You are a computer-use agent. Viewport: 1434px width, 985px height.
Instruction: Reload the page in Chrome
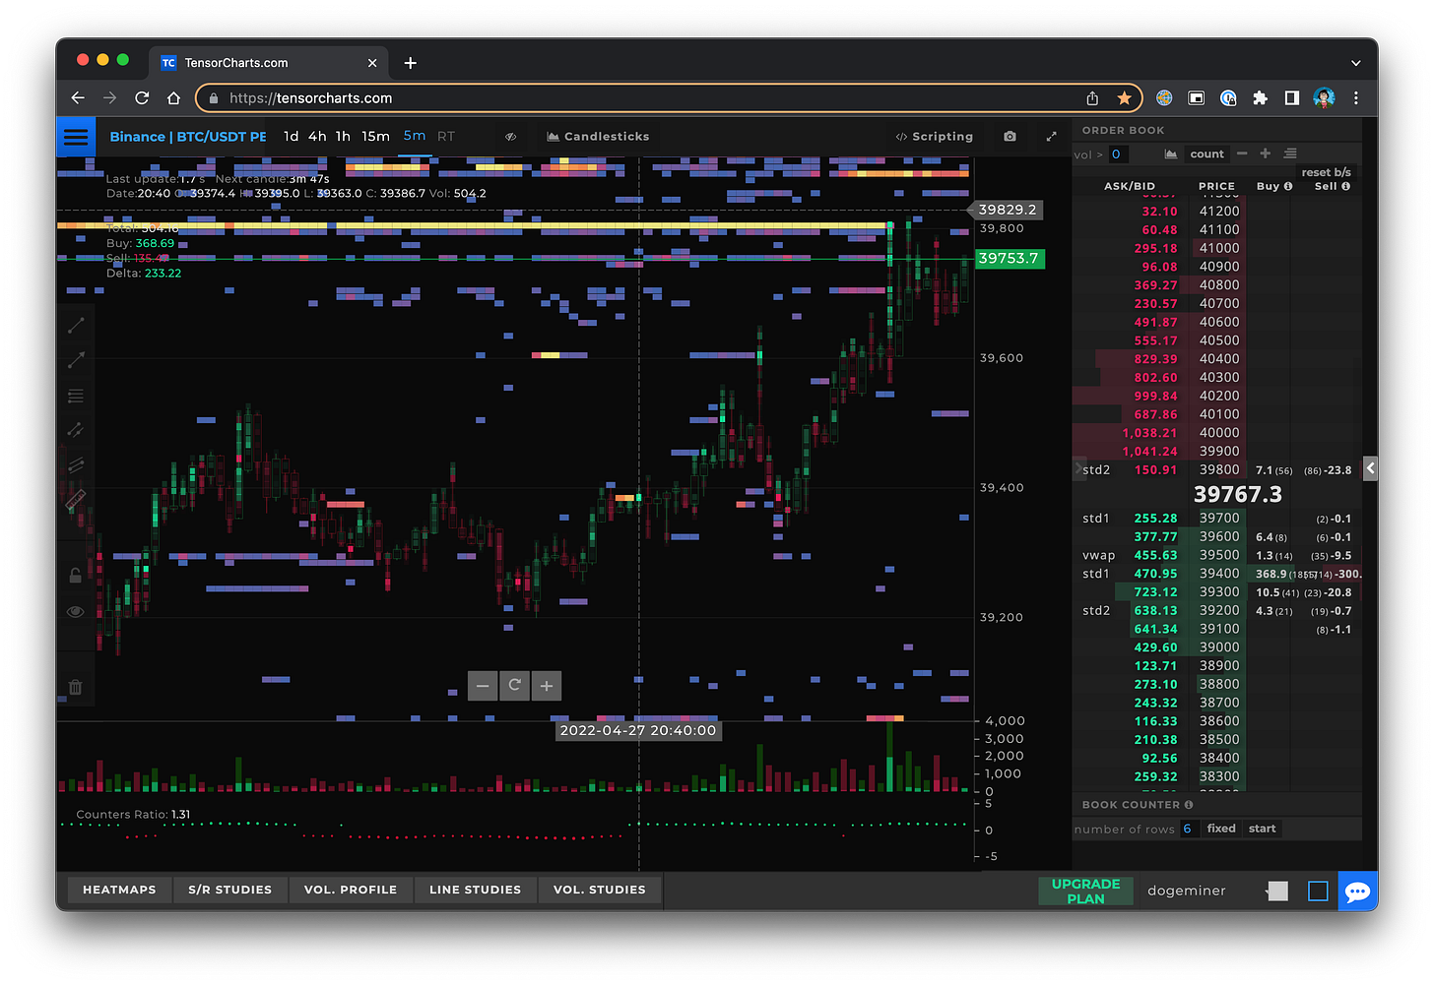(x=142, y=97)
